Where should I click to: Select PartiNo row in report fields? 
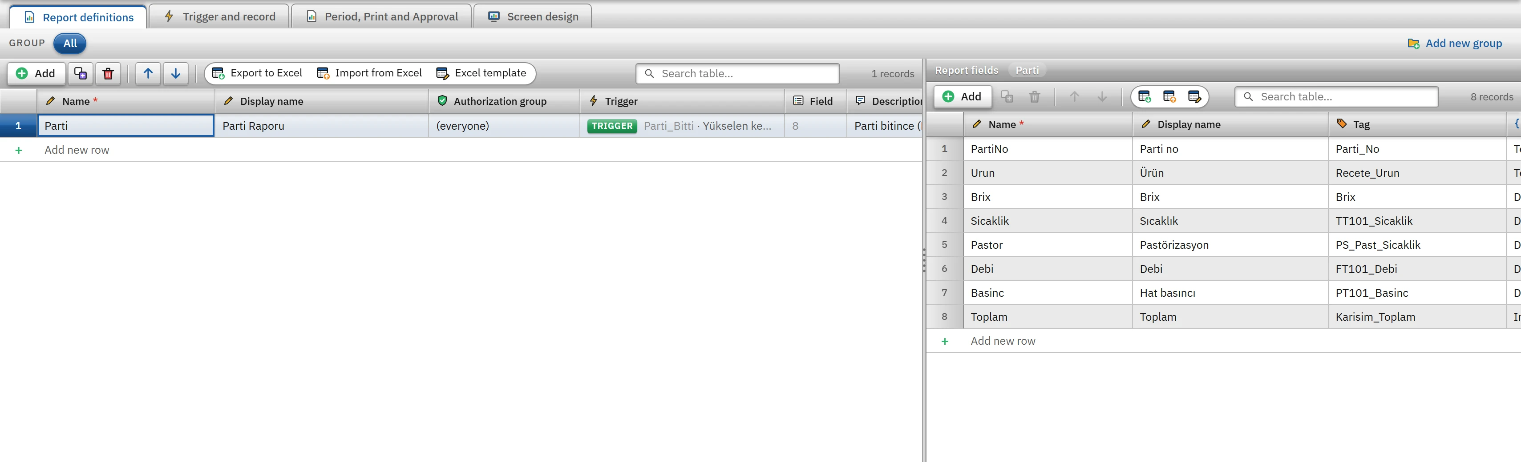tap(1048, 149)
